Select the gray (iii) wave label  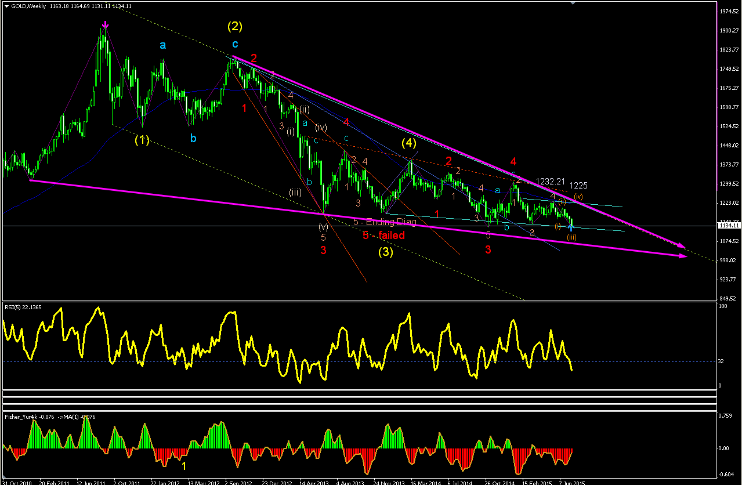[x=295, y=193]
